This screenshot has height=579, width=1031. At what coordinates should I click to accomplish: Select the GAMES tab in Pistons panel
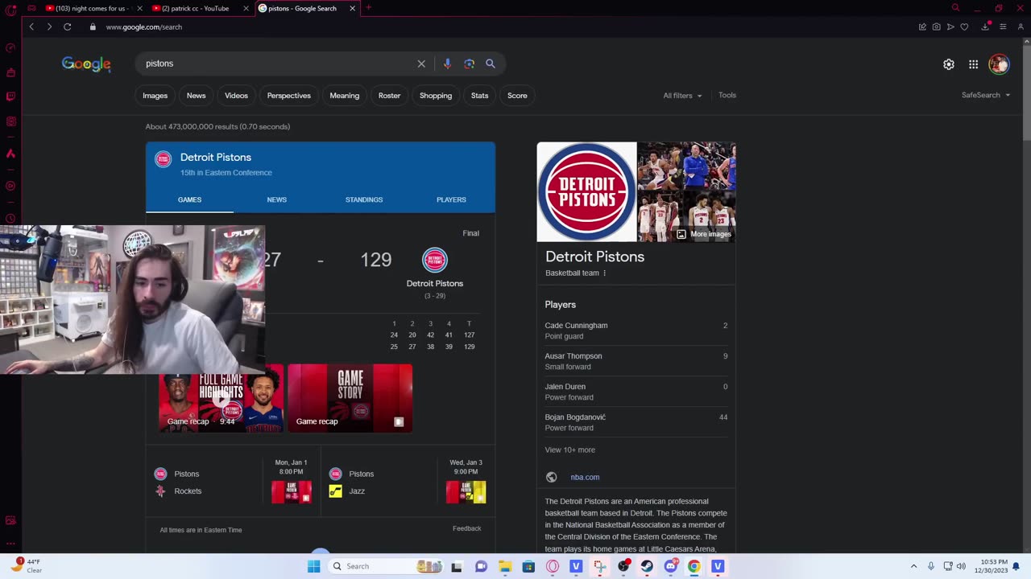point(190,199)
